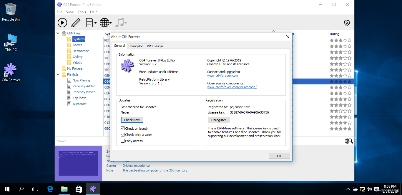Click the pencil Edit toolbar icon
Image resolution: width=402 pixels, height=195 pixels.
[x=76, y=23]
